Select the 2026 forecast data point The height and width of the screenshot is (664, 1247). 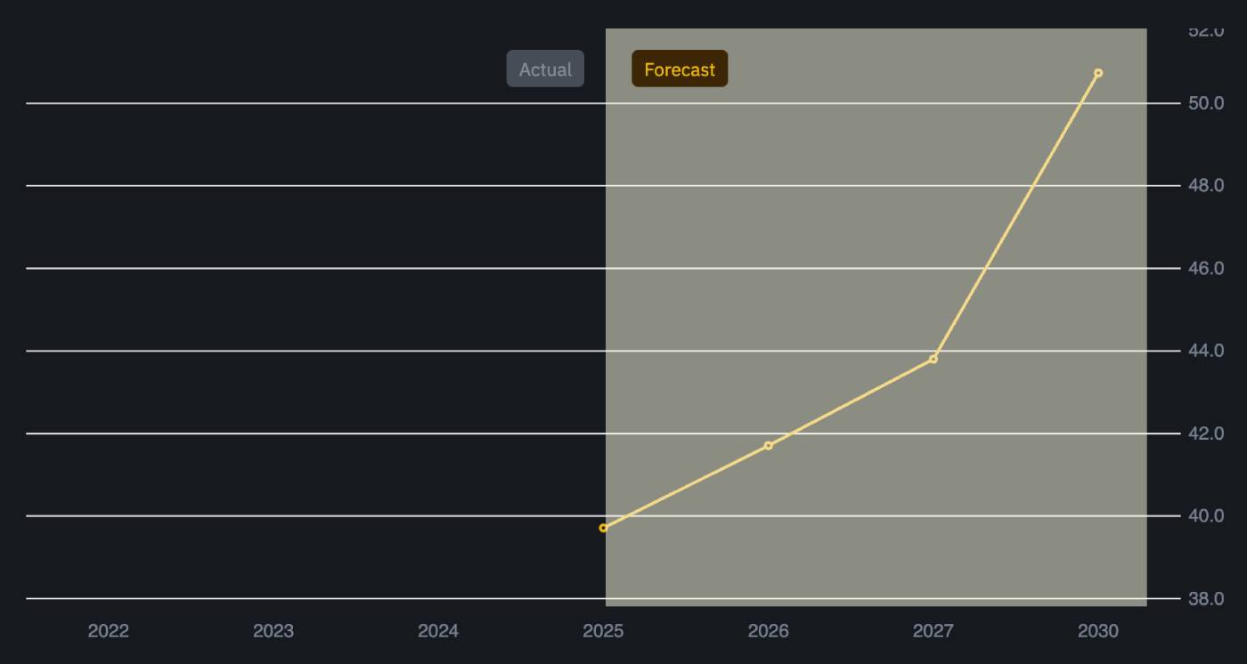click(769, 445)
